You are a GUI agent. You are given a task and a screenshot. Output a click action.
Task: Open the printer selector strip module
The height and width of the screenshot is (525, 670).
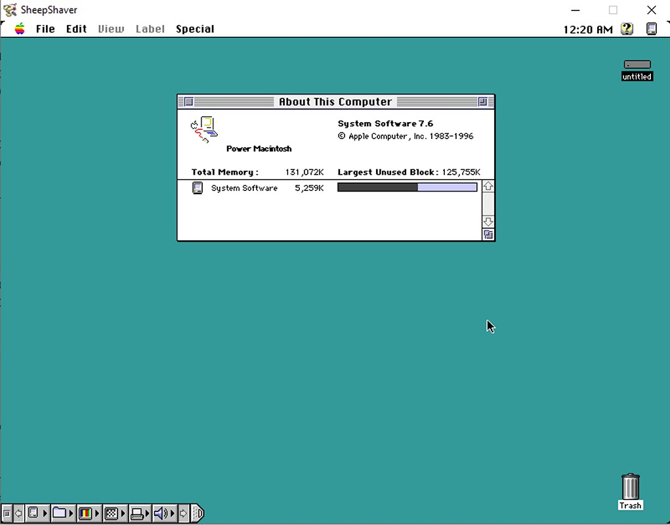[x=136, y=513]
